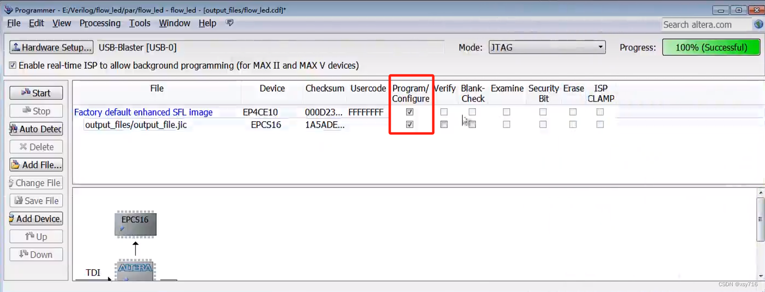This screenshot has height=292, width=765.
Task: Click the chain diagram scrollbar thumb
Action: pos(761,219)
